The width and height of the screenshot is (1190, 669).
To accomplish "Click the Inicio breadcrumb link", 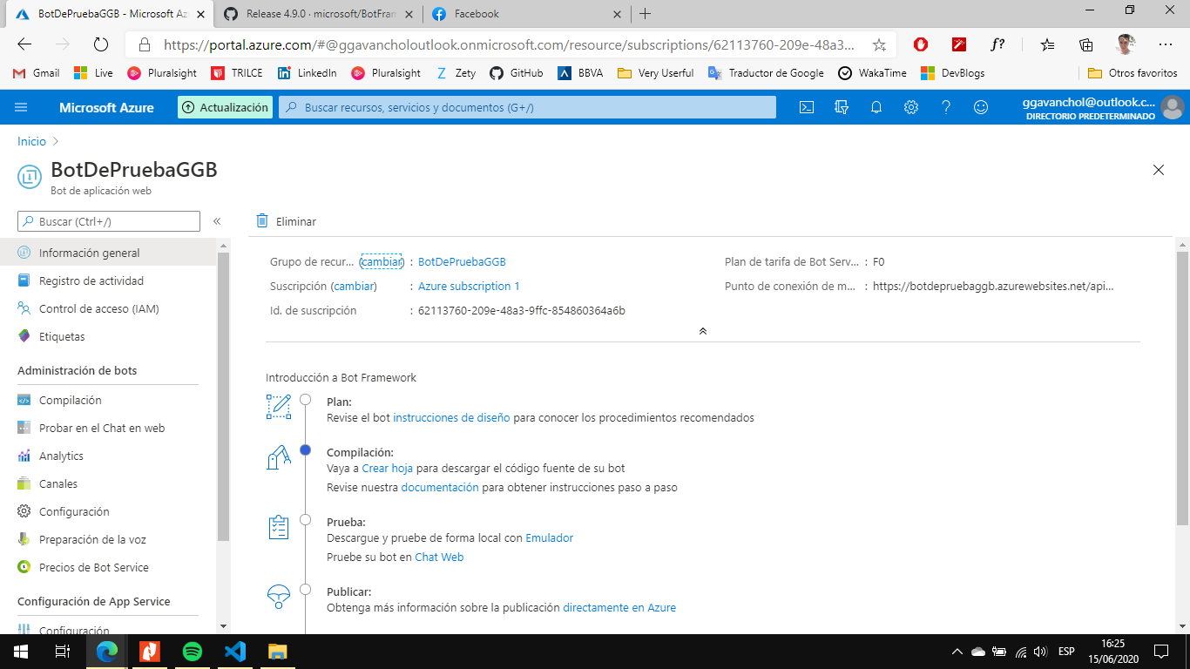I will (31, 141).
